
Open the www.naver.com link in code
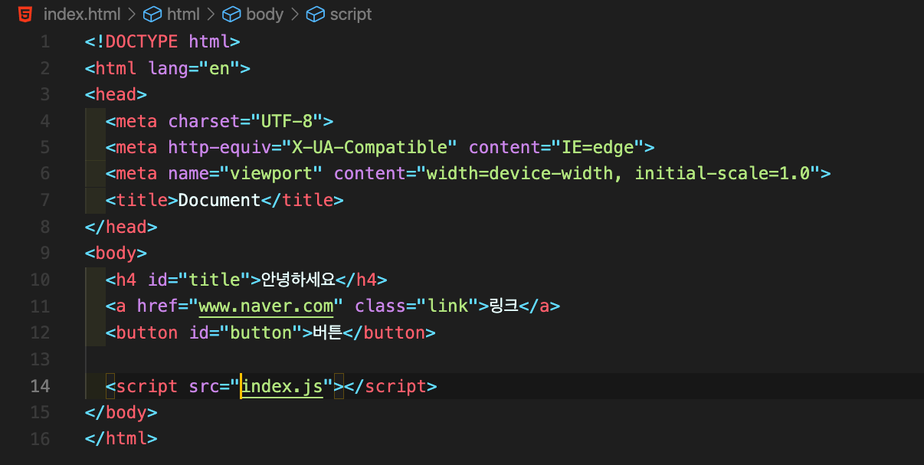(266, 306)
